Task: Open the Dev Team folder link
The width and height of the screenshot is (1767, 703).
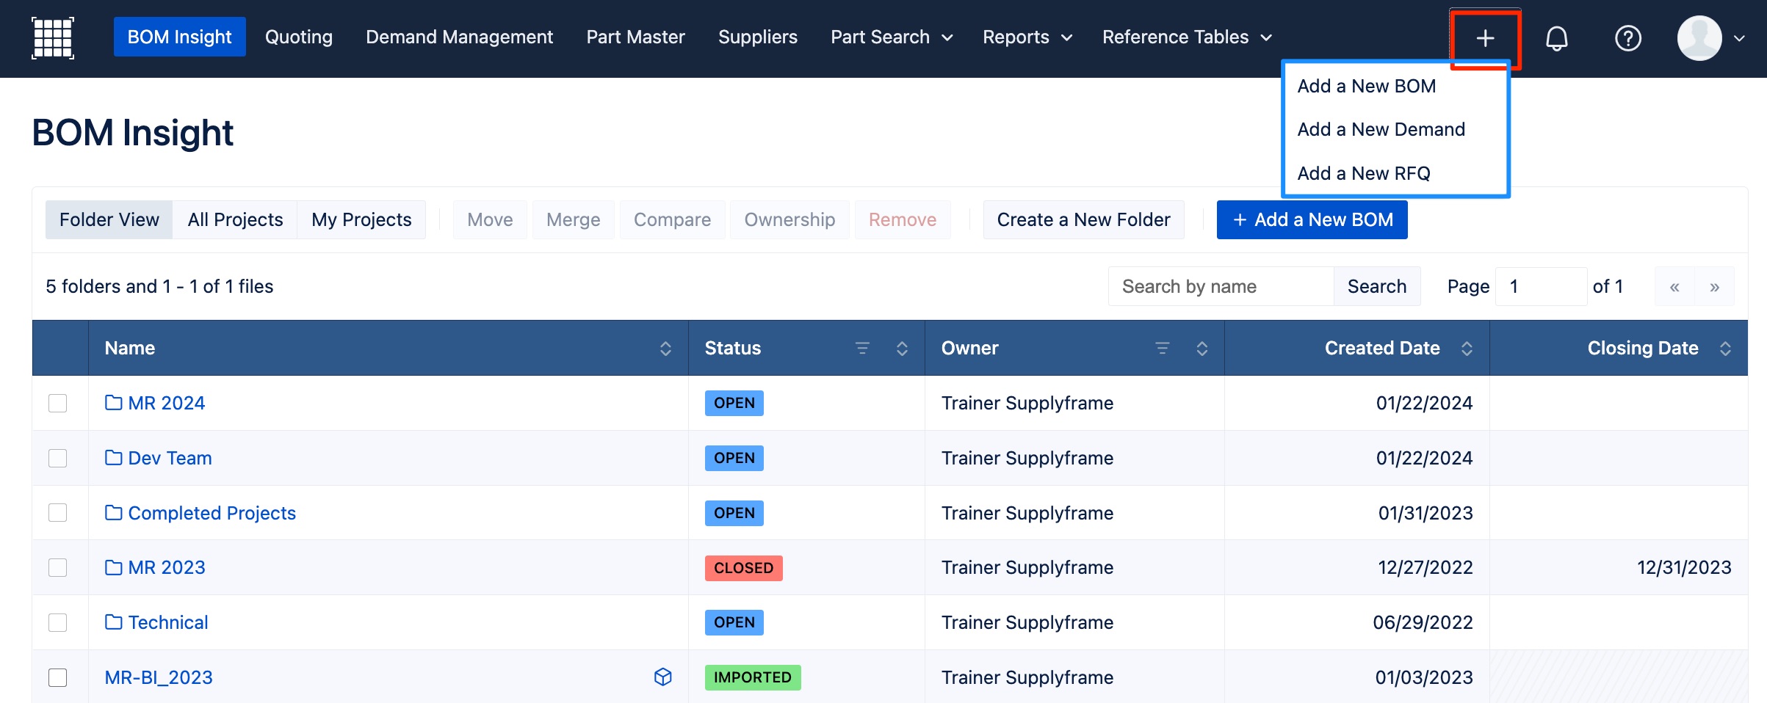Action: pos(170,458)
